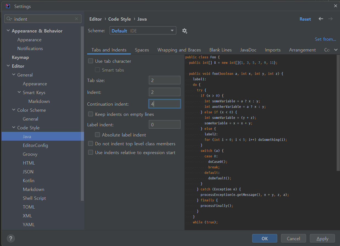Click the Editor breadcrumb
This screenshot has width=340, height=246.
click(x=96, y=19)
